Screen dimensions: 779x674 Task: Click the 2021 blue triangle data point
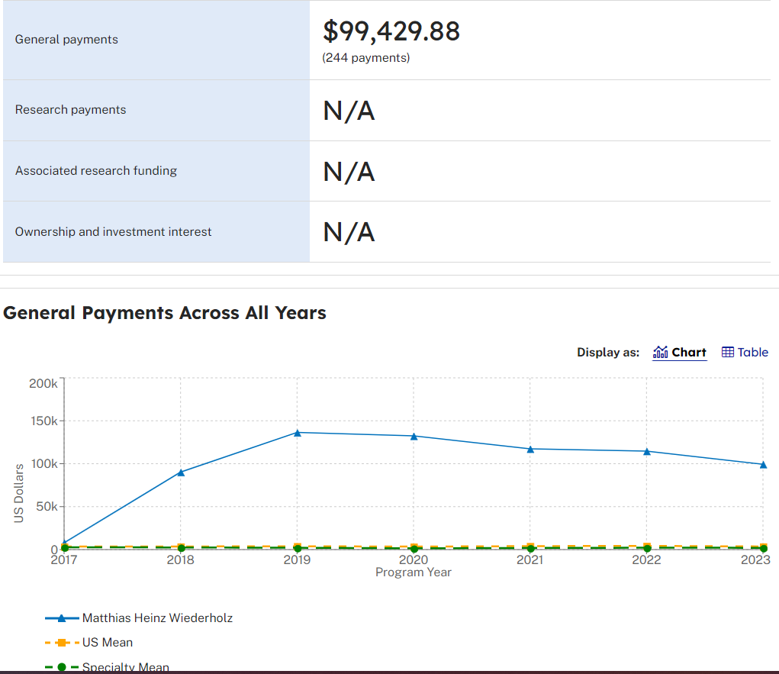530,449
